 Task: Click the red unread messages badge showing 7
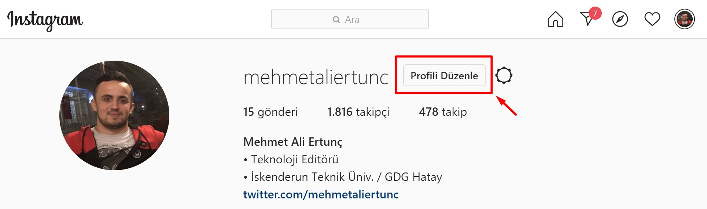point(595,14)
